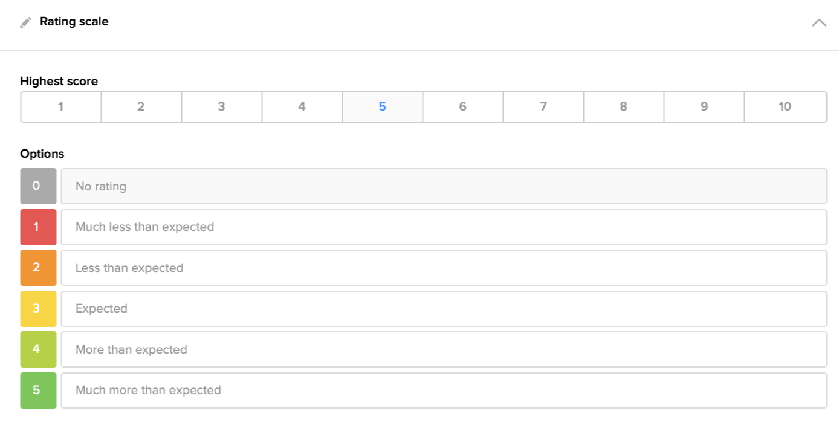The height and width of the screenshot is (428, 839).
Task: Set highest score to 2
Action: [x=141, y=107]
